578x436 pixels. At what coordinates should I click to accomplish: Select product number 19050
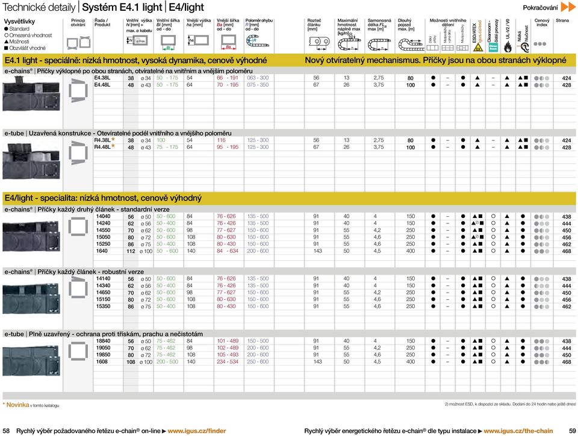tap(103, 348)
